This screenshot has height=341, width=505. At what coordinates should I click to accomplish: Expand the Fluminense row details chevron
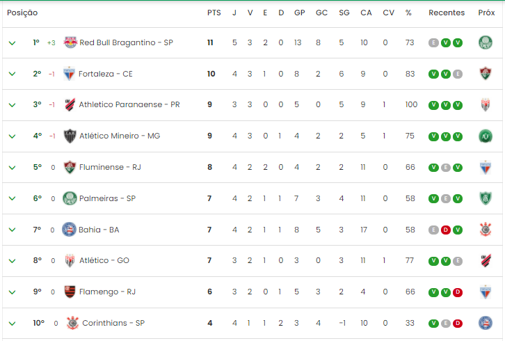(13, 168)
